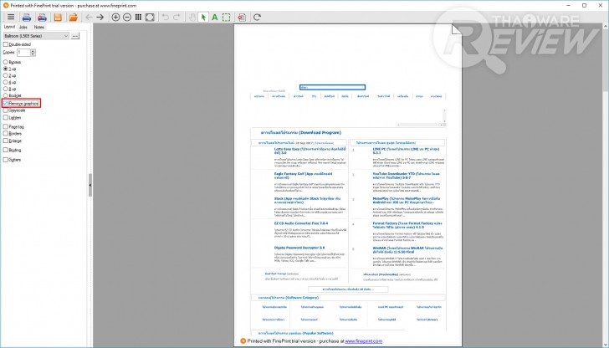Screen dimensions: 609x348
Task: Enable the Gutters checkbox
Action: (x=5, y=160)
